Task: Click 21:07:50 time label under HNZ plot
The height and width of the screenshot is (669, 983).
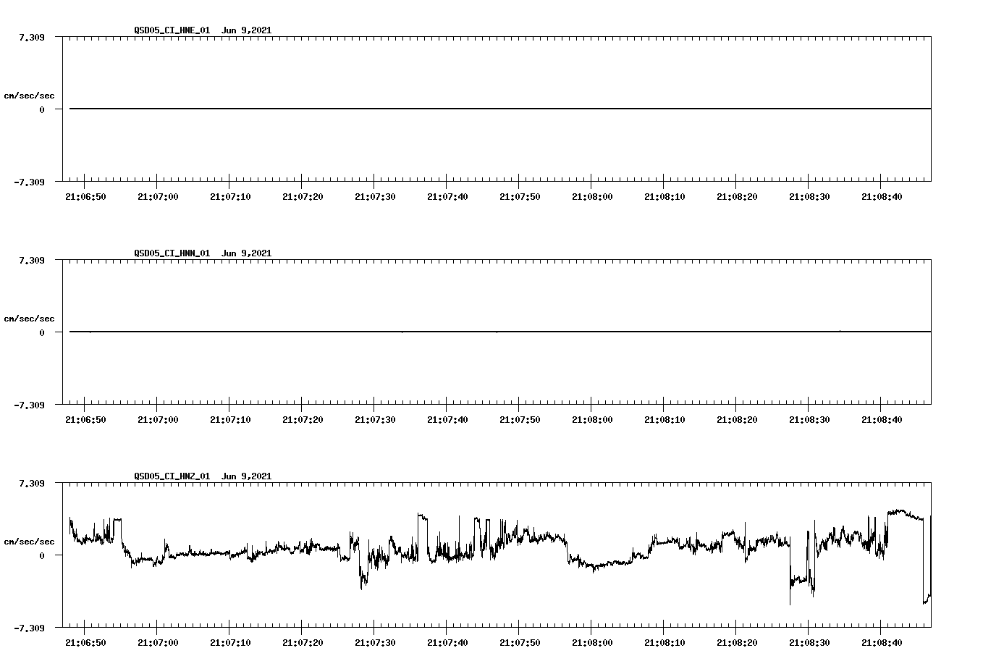Action: coord(520,643)
